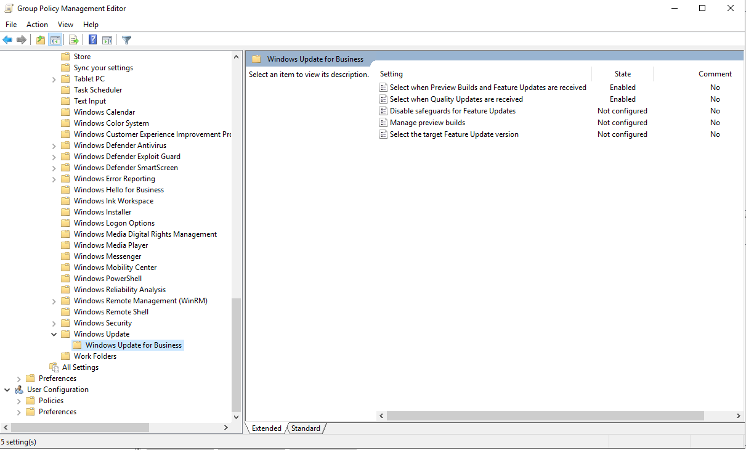This screenshot has height=450, width=746.
Task: Switch to the Standard tab
Action: [x=306, y=428]
